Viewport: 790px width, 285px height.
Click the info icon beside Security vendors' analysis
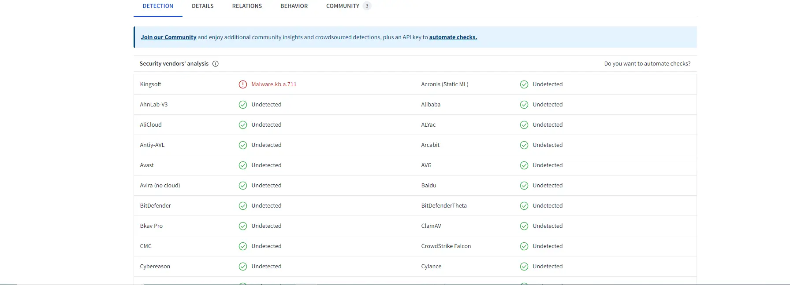(216, 64)
